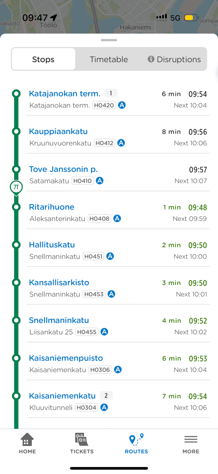218x474 pixels.
Task: Open the Home tab icon
Action: [x=27, y=439]
